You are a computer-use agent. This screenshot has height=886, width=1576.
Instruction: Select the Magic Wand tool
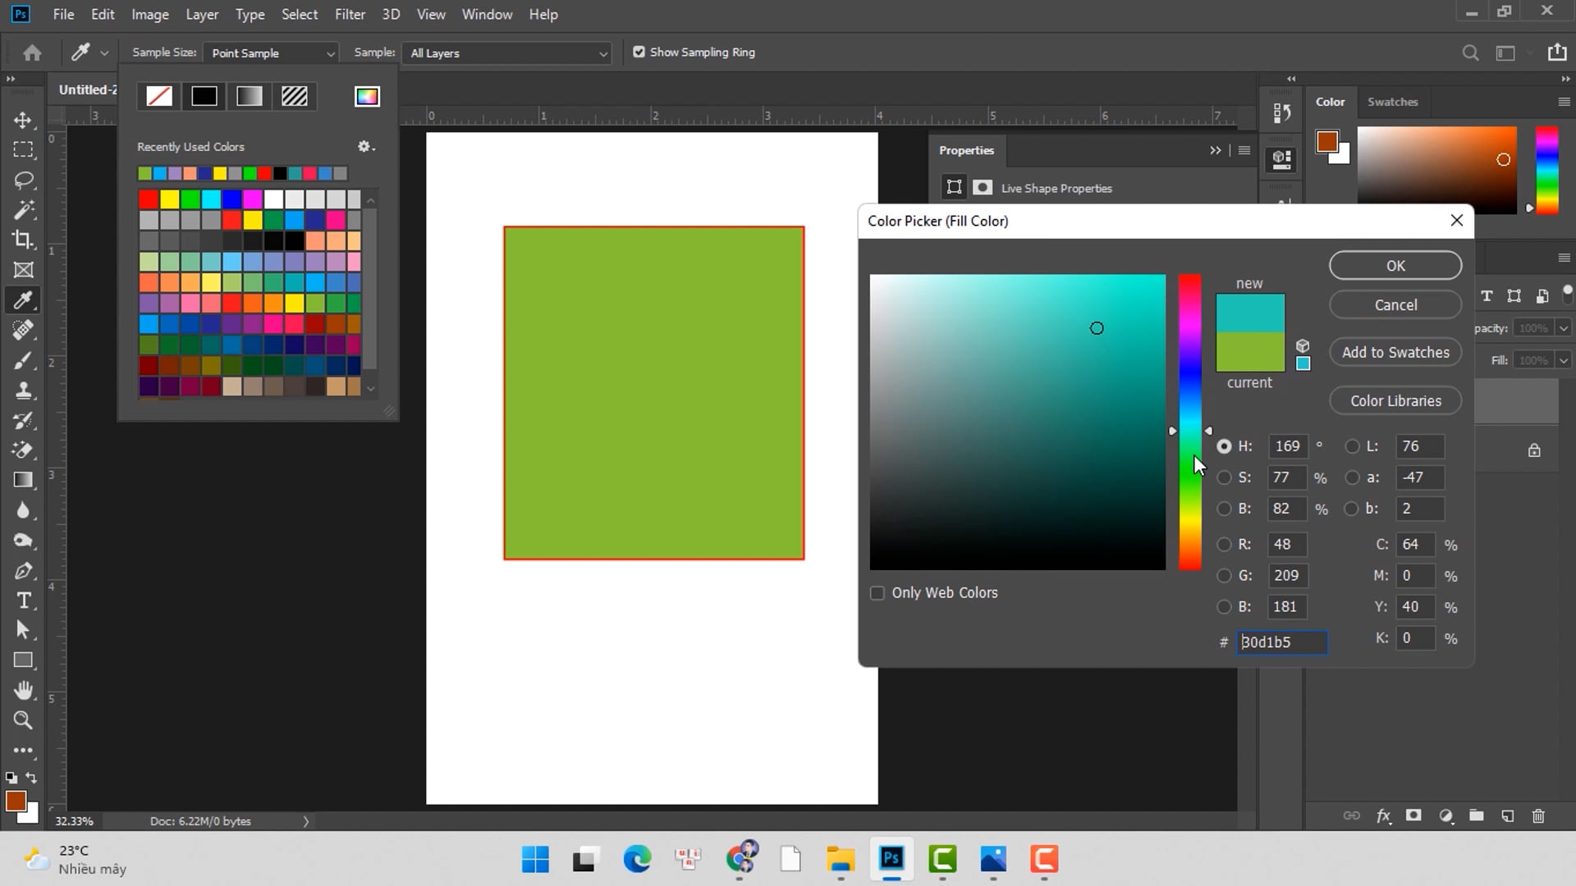23,210
